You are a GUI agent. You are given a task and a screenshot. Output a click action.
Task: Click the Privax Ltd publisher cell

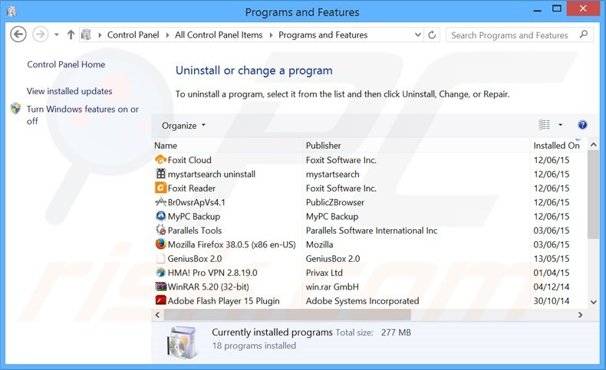(x=324, y=273)
